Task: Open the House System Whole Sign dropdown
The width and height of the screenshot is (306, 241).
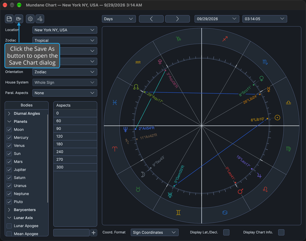Action: 65,82
